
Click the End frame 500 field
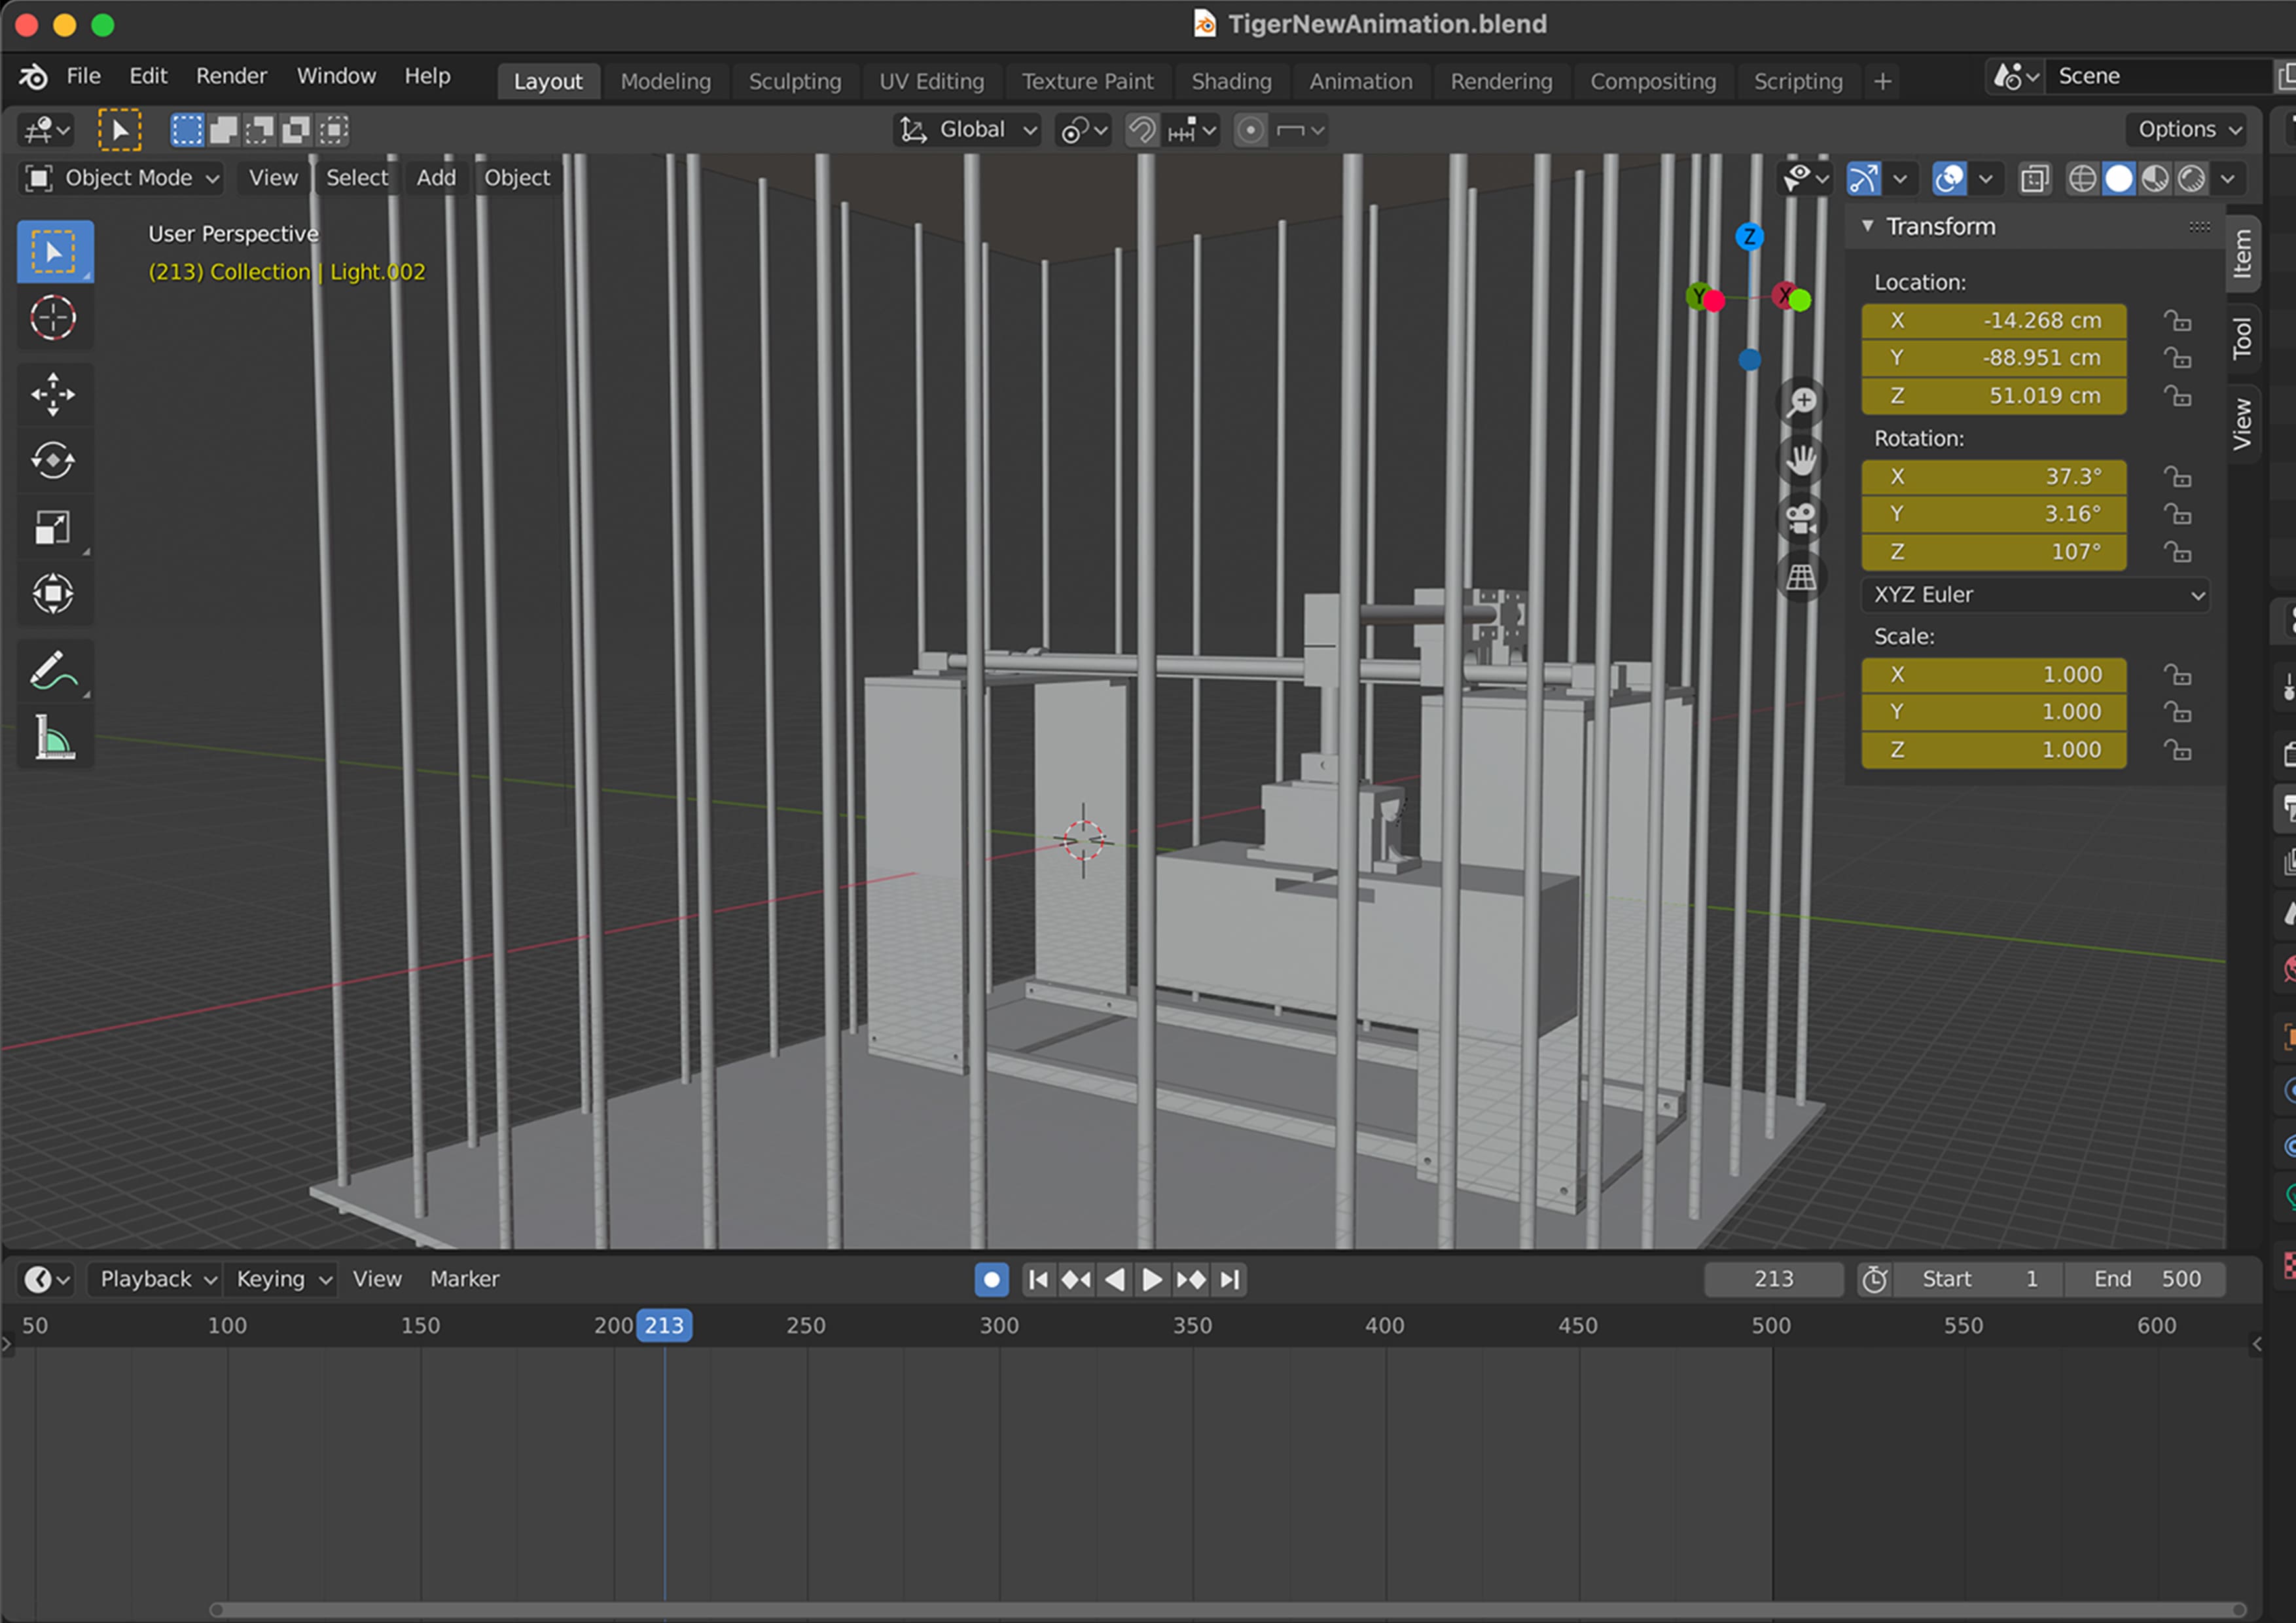click(2145, 1279)
